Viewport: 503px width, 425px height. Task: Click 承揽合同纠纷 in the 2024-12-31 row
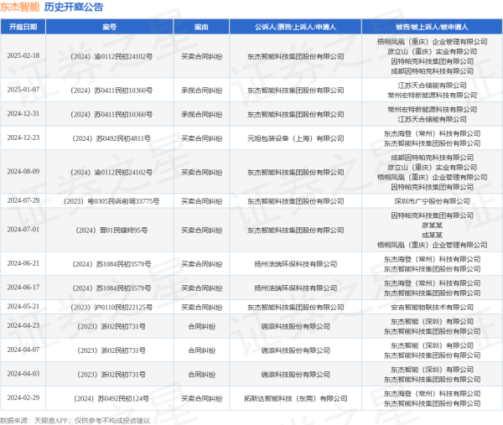201,115
